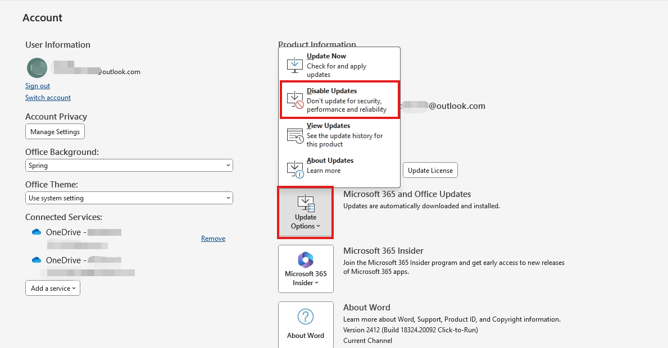Remove the first OneDrive connected service
This screenshot has height=348, width=668.
[x=213, y=238]
